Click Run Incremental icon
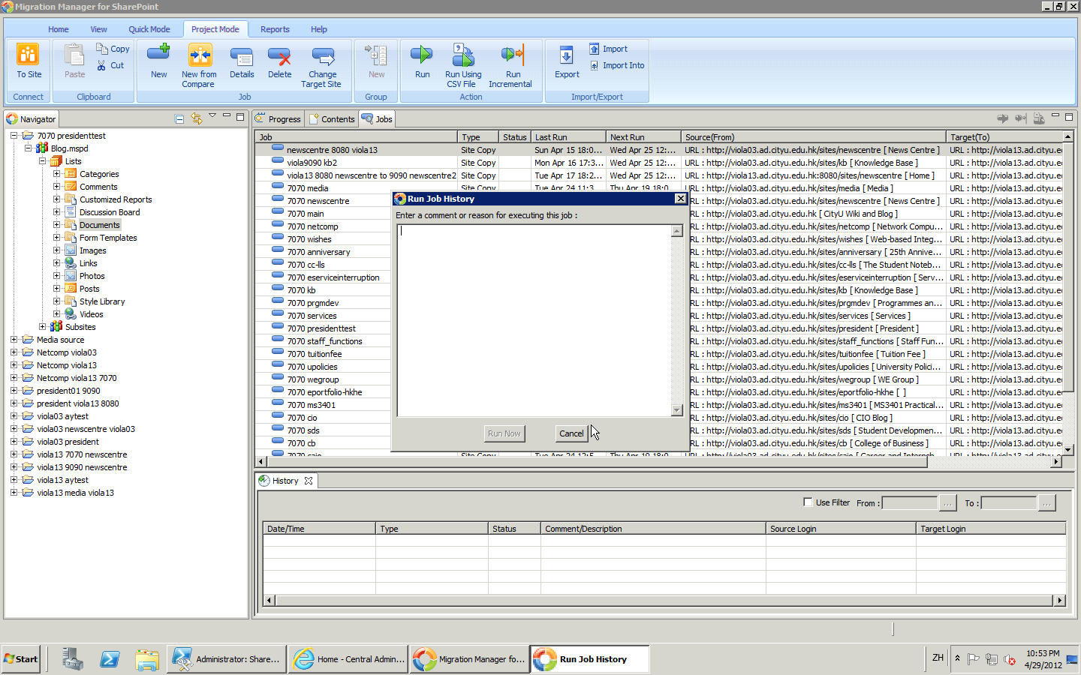1081x675 pixels. tap(513, 55)
